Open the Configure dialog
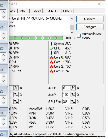This screenshot has height=139, width=108. 90,27
